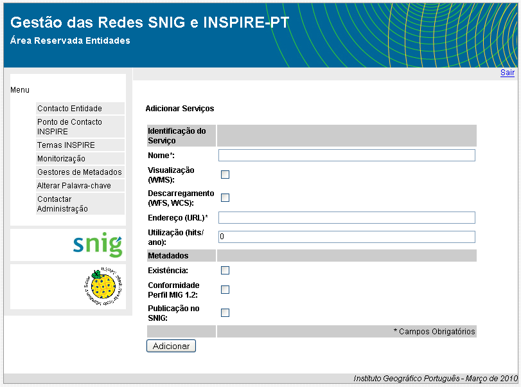Click the 'Nome*:' label
This screenshot has width=521, height=387.
[x=161, y=156]
